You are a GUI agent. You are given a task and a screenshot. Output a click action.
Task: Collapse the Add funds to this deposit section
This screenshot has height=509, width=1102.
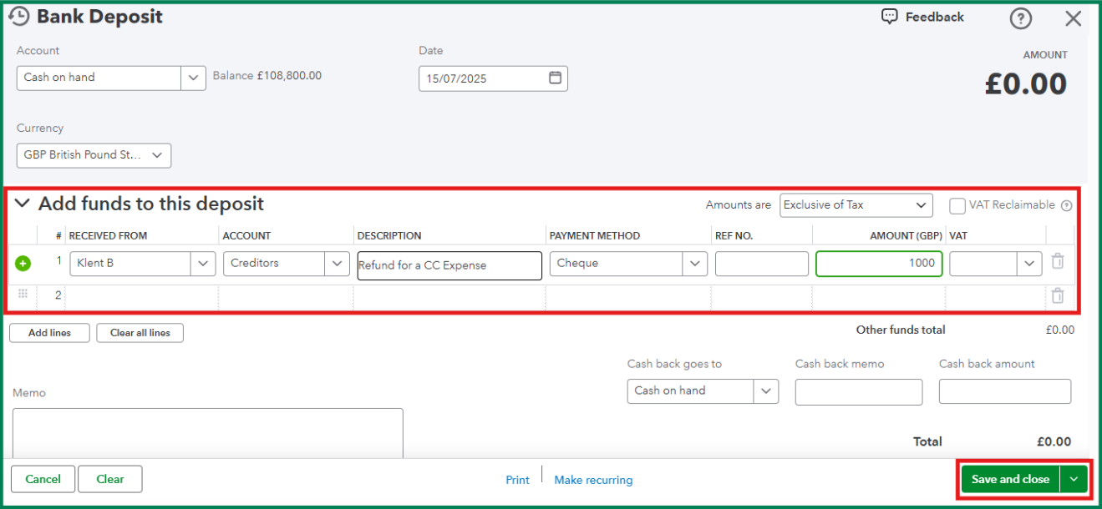(23, 203)
